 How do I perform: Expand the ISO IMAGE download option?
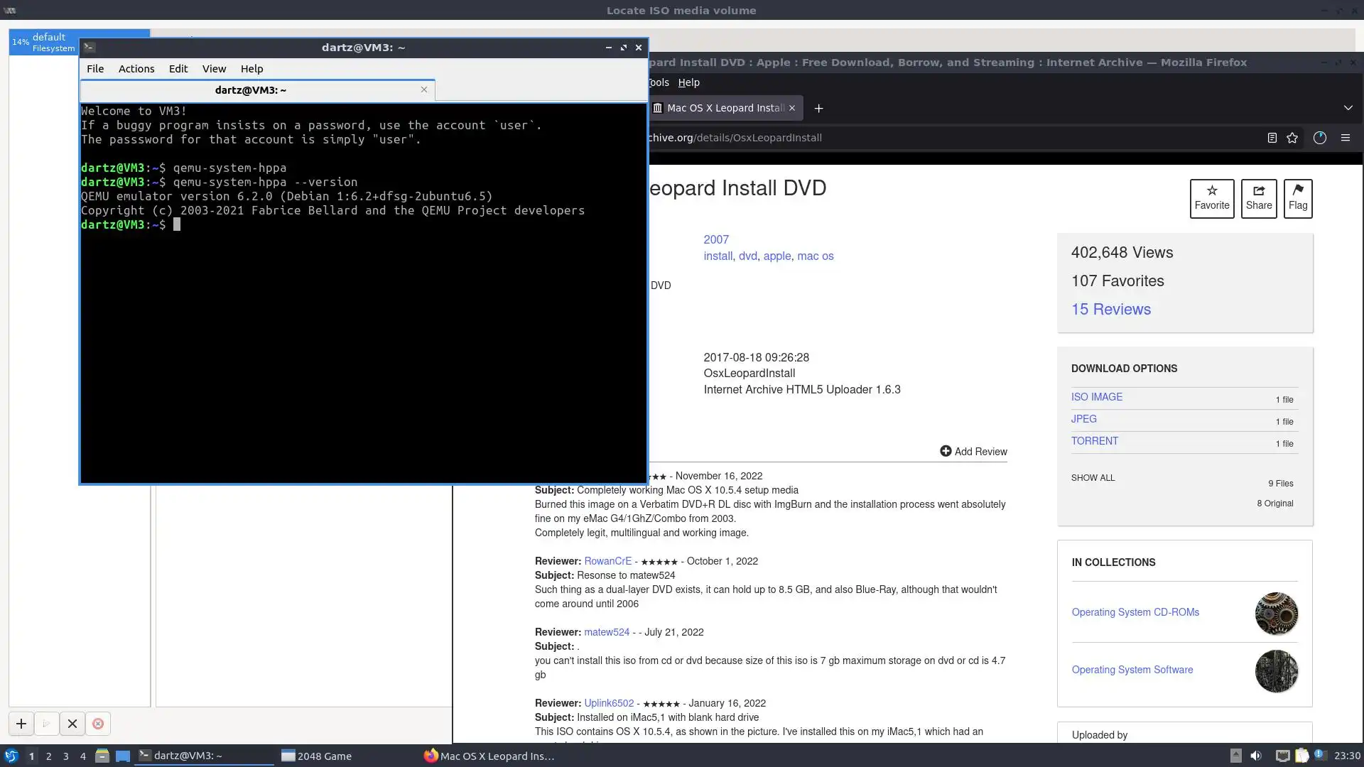[x=1096, y=397]
